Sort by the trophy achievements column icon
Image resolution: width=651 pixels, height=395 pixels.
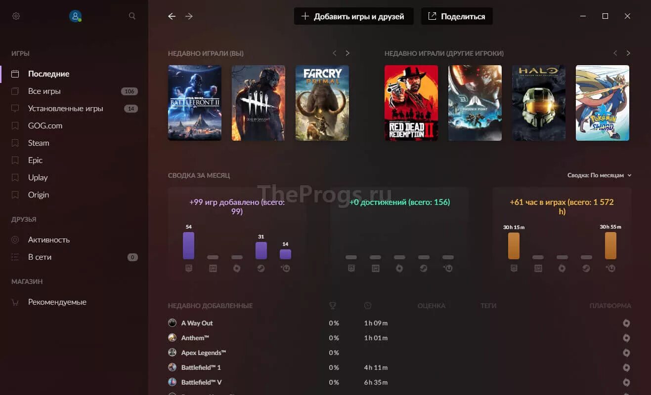click(333, 306)
